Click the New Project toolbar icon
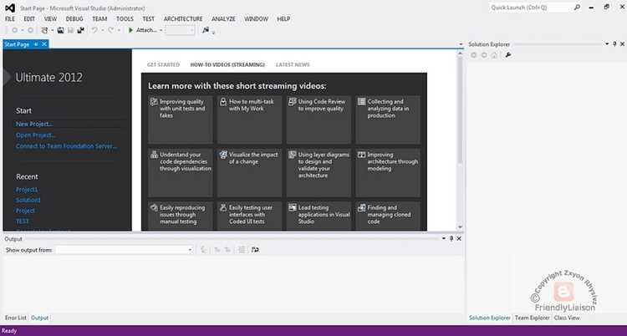 coord(45,30)
